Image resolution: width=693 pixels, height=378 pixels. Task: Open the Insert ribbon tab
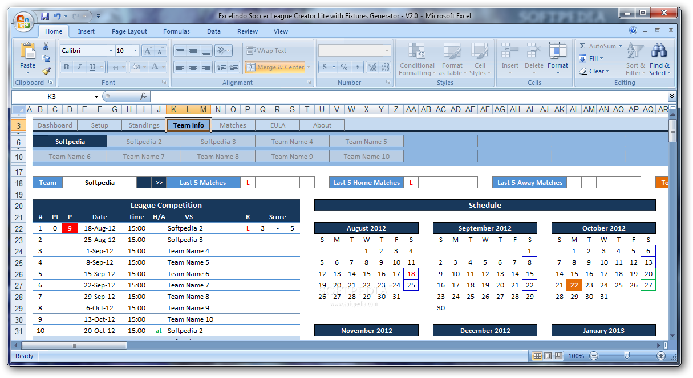[87, 31]
